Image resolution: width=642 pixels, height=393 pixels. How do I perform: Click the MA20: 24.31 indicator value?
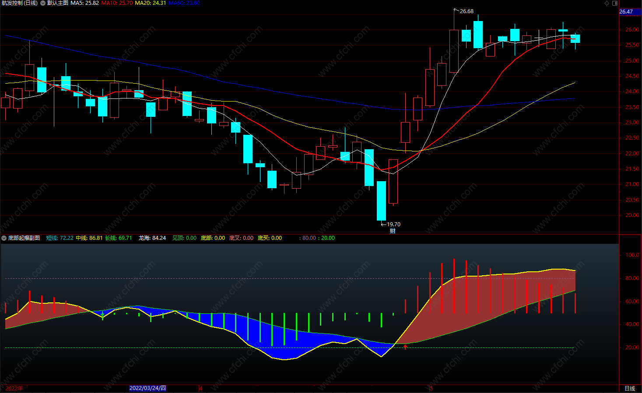151,3
